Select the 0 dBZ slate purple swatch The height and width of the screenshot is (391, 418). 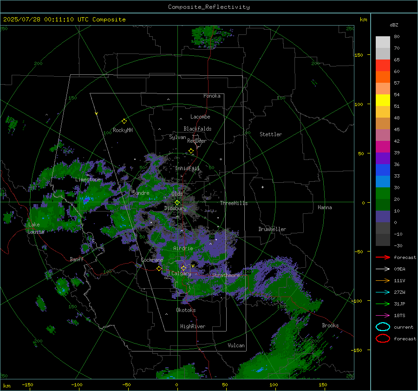383,217
